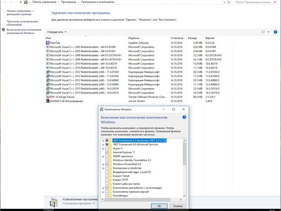Enable Контейнеры checkbox
The image size is (281, 211).
(107, 196)
